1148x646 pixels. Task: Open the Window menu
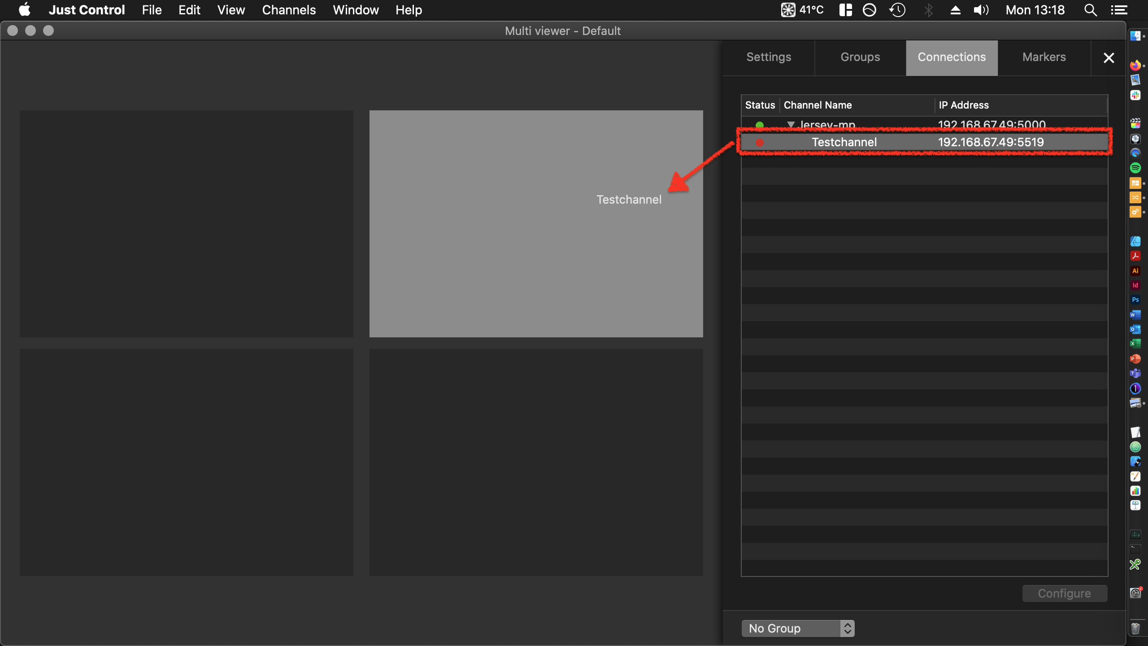tap(356, 10)
